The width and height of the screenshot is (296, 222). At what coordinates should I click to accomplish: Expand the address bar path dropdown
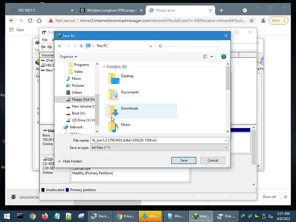[151, 46]
